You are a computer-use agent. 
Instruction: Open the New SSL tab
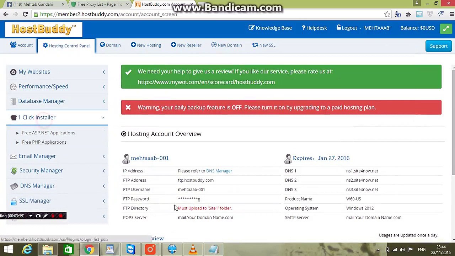click(x=264, y=45)
